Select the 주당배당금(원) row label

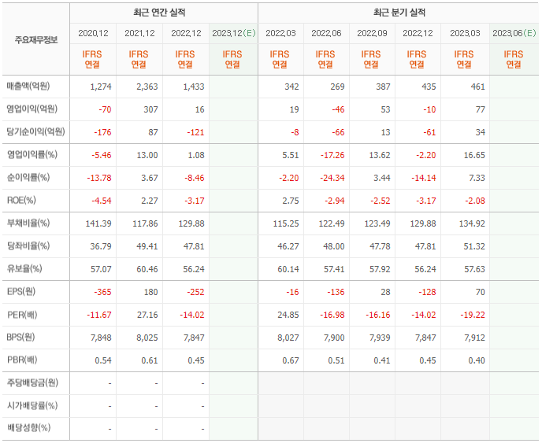coord(32,382)
